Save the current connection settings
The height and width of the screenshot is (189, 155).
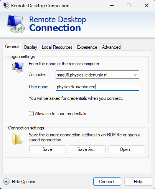[x=48, y=149]
